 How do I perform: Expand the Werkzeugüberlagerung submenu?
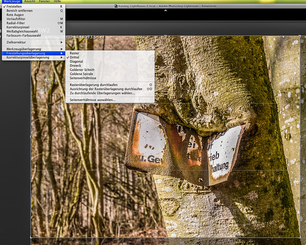[34, 49]
